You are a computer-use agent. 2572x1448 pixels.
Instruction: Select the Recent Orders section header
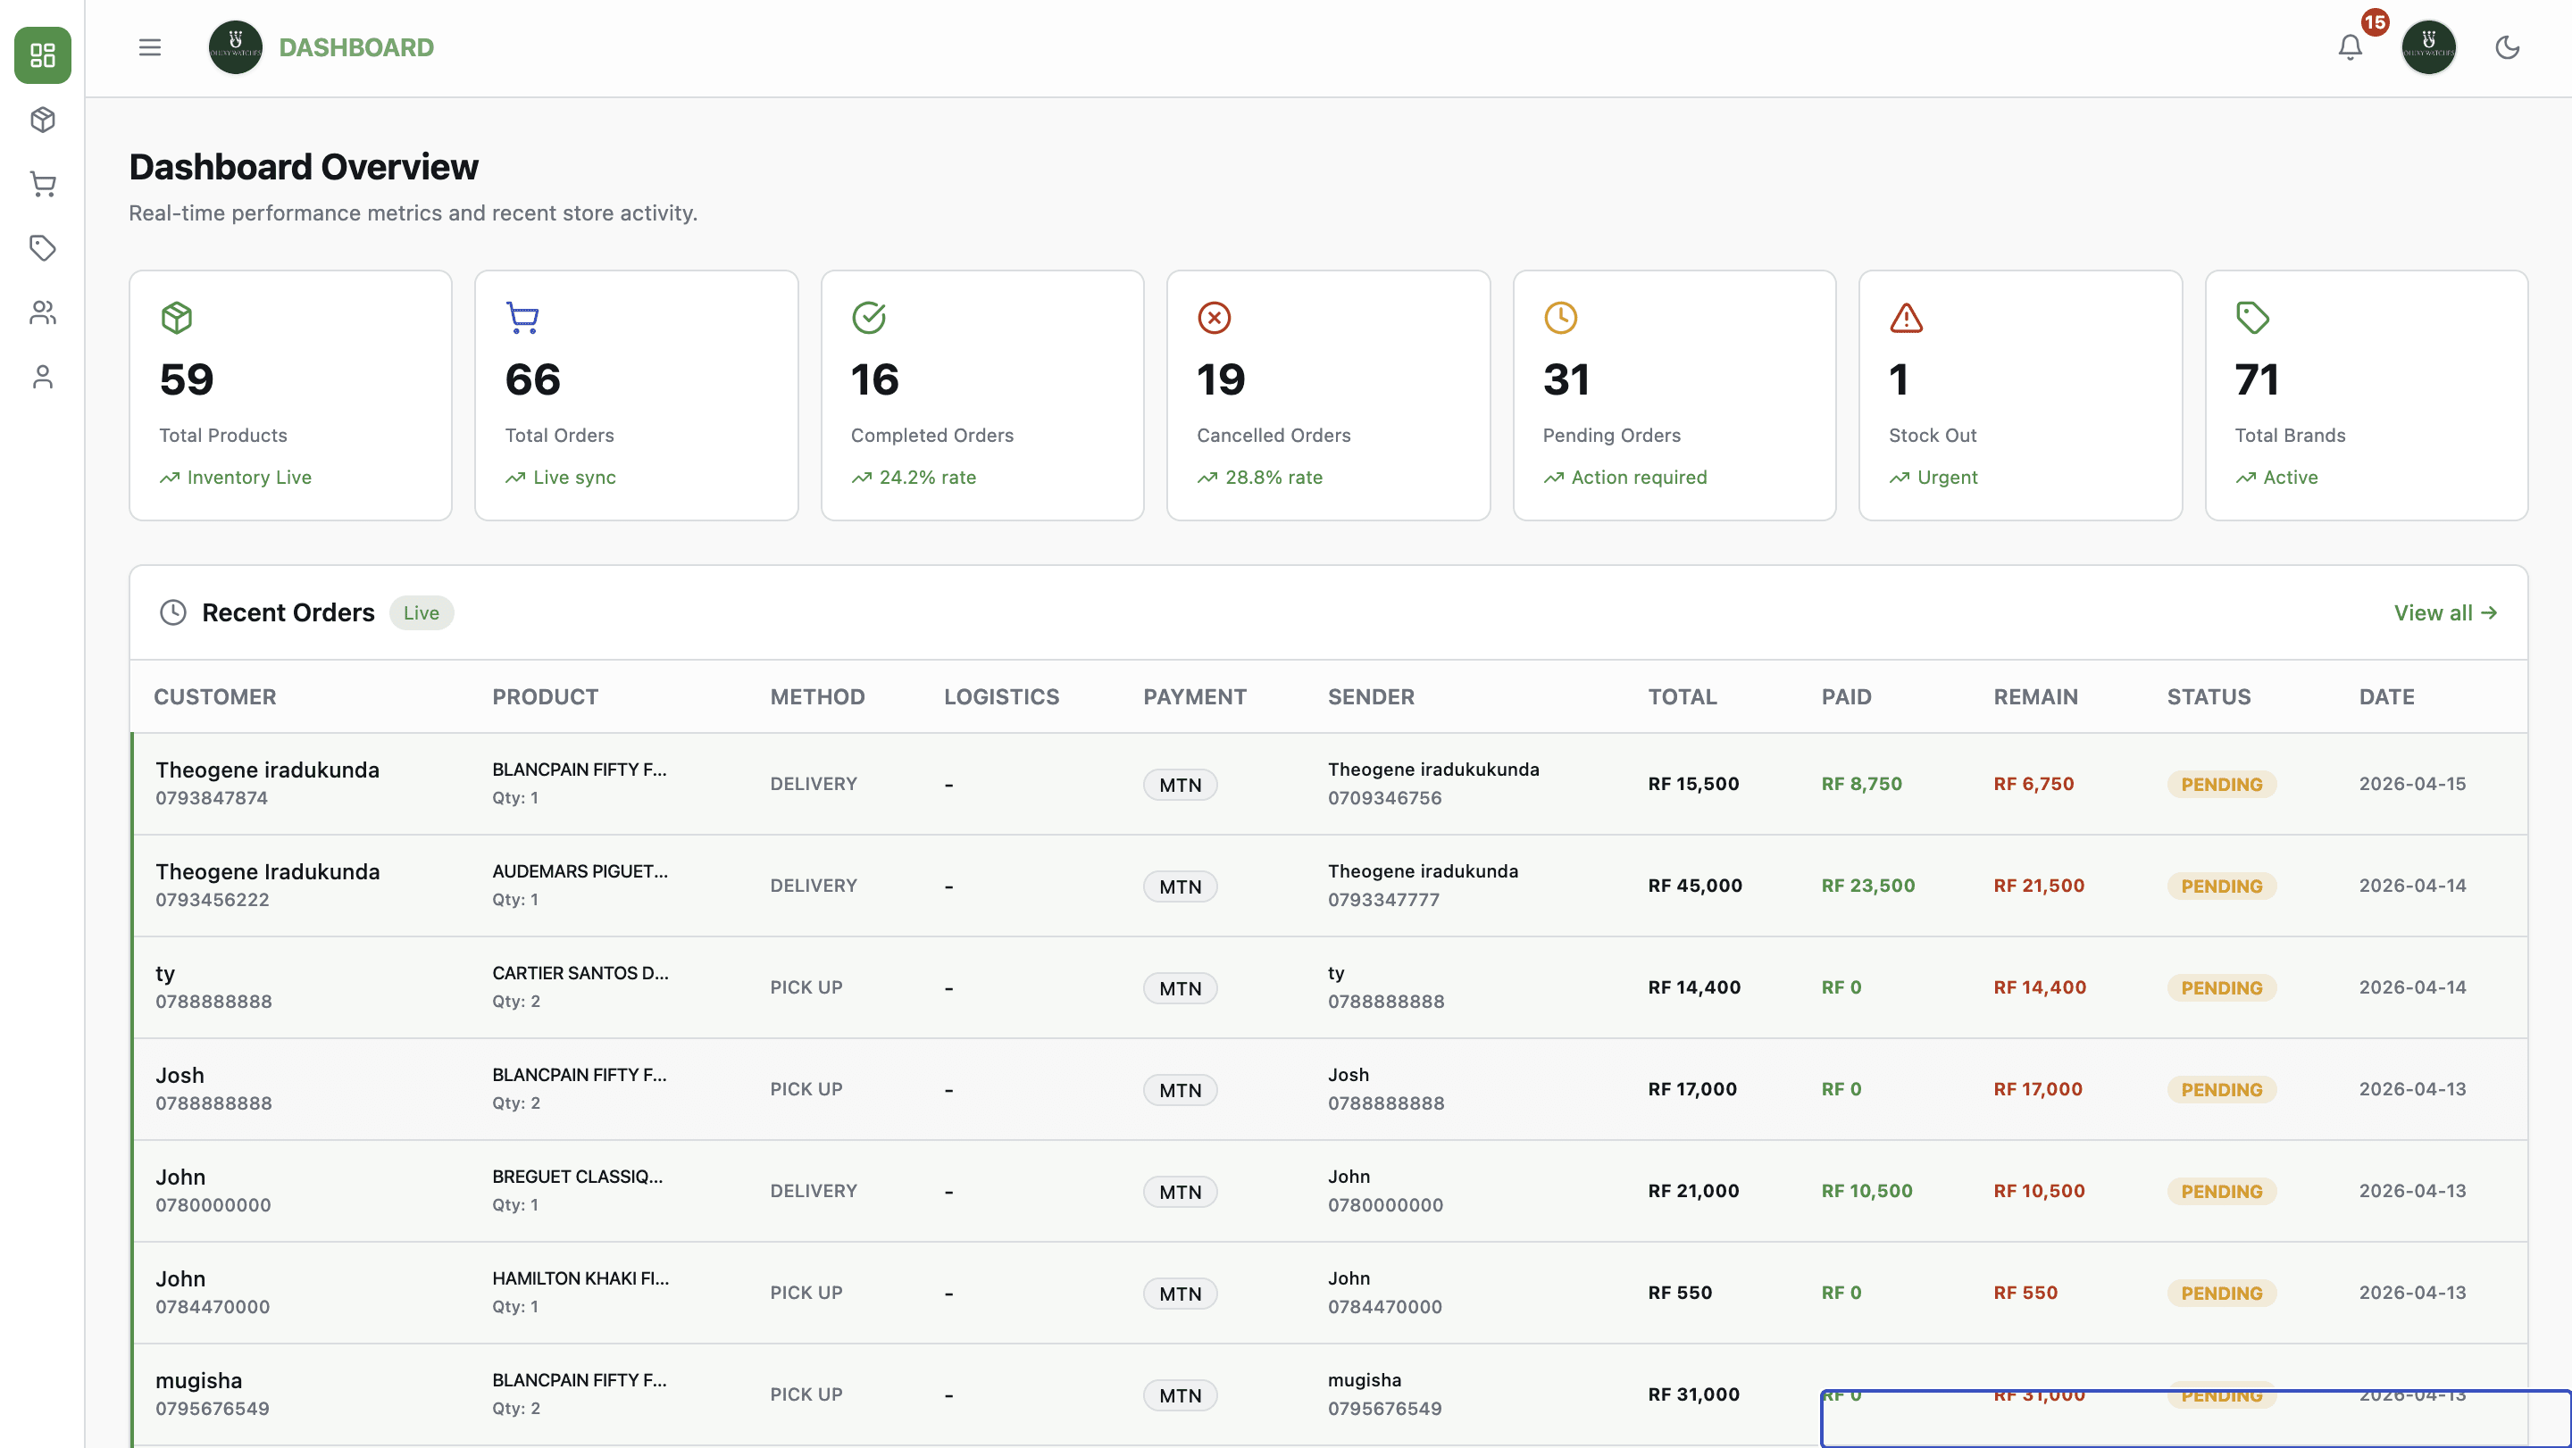[x=288, y=612]
